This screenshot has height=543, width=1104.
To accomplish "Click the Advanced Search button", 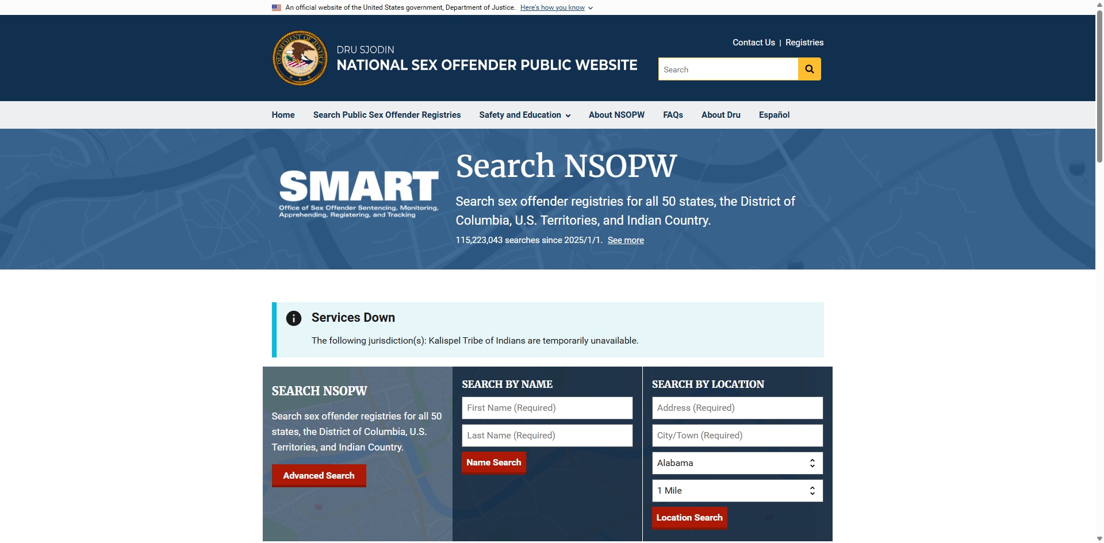I will click(x=319, y=476).
